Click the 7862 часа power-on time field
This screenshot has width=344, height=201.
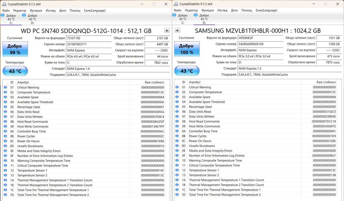(x=157, y=62)
